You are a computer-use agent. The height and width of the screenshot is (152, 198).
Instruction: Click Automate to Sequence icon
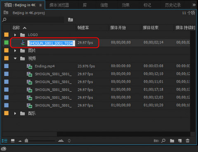[x=156, y=141]
